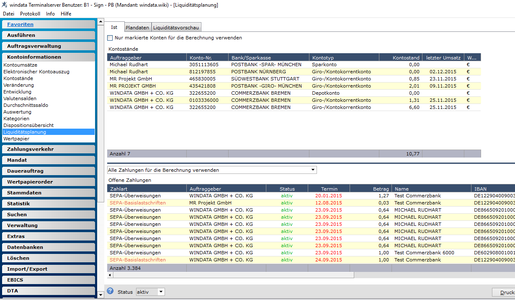Open the Protokoll menu
The width and height of the screenshot is (515, 300).
tap(30, 14)
